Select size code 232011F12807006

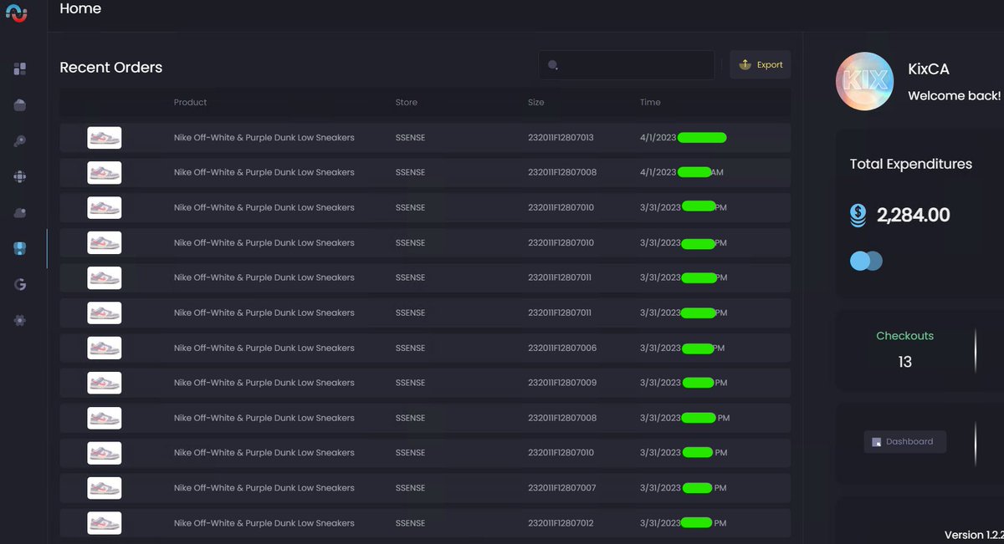click(x=562, y=348)
